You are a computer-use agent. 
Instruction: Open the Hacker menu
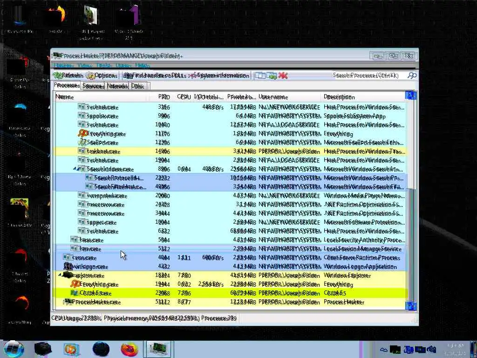click(63, 65)
